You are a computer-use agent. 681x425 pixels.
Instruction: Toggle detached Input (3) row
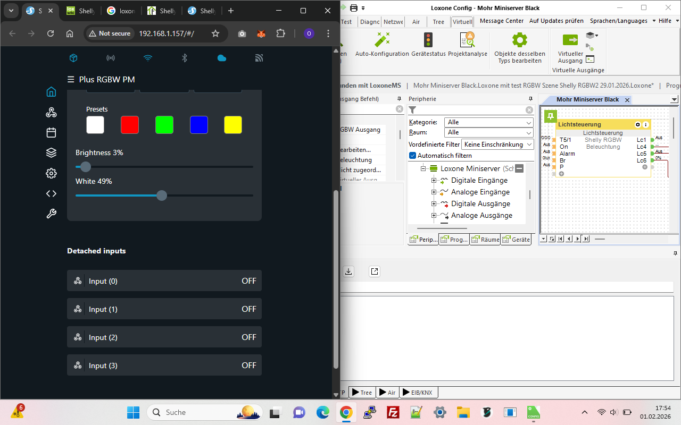164,365
